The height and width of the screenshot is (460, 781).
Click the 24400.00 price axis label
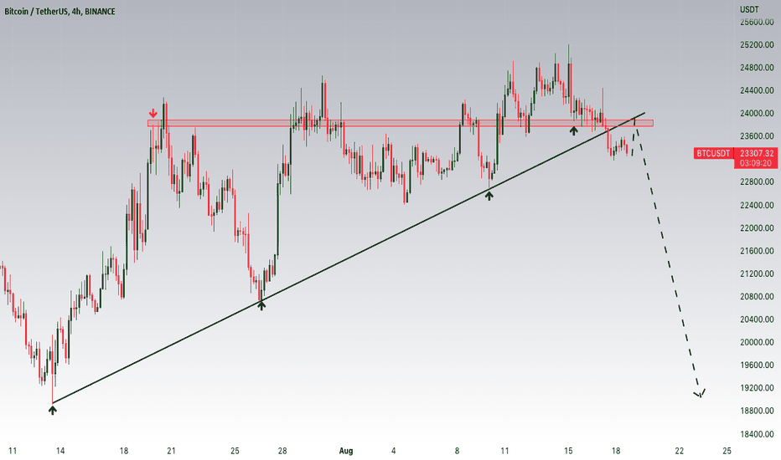click(x=757, y=90)
